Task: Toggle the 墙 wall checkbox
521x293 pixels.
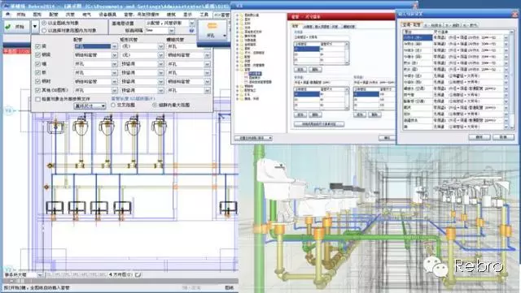Action: pos(37,63)
